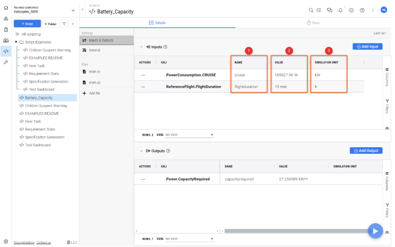The height and width of the screenshot is (247, 395).
Task: Collapse the Script Examples folder
Action: 16,42
